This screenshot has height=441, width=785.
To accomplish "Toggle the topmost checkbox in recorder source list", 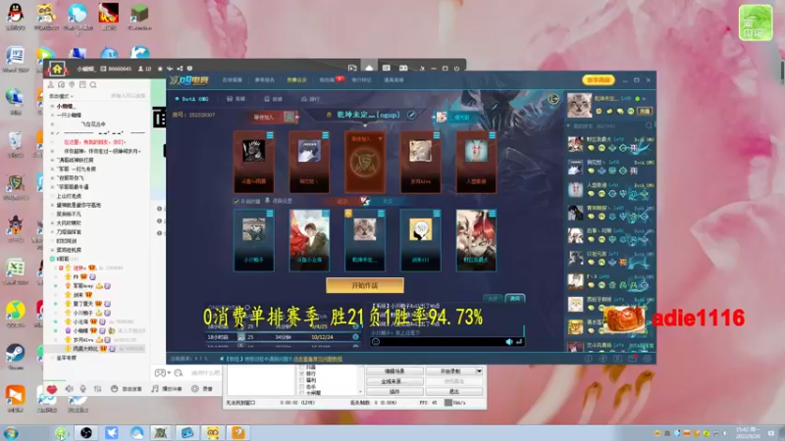I will click(x=301, y=367).
